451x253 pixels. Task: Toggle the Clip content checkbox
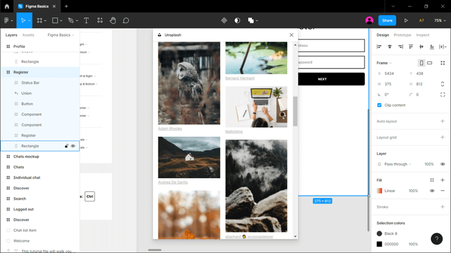point(380,105)
